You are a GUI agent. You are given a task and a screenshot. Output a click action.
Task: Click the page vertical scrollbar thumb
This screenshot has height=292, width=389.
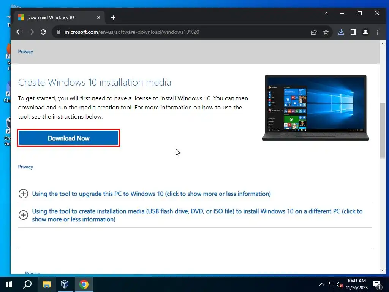tap(383, 130)
